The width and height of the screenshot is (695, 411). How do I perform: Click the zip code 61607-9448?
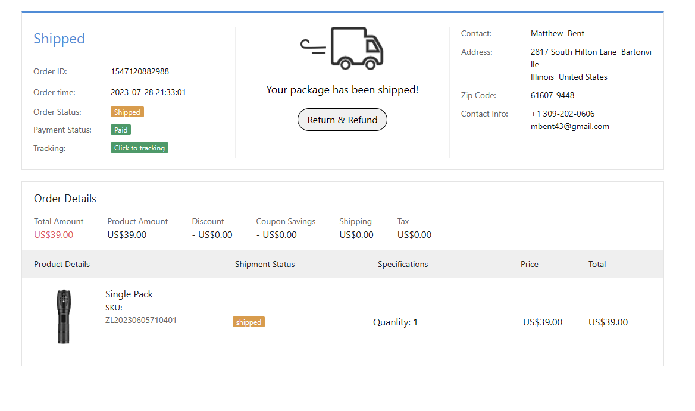[x=552, y=95]
